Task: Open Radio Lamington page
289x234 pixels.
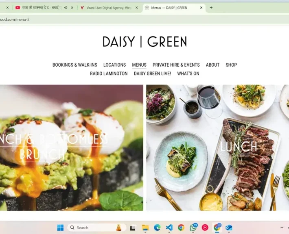Action: pos(109,74)
